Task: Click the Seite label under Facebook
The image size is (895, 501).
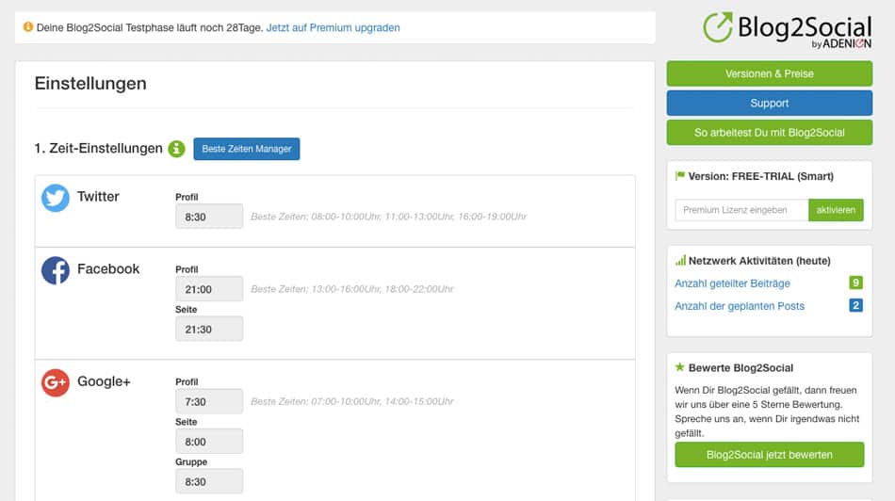Action: [x=187, y=309]
